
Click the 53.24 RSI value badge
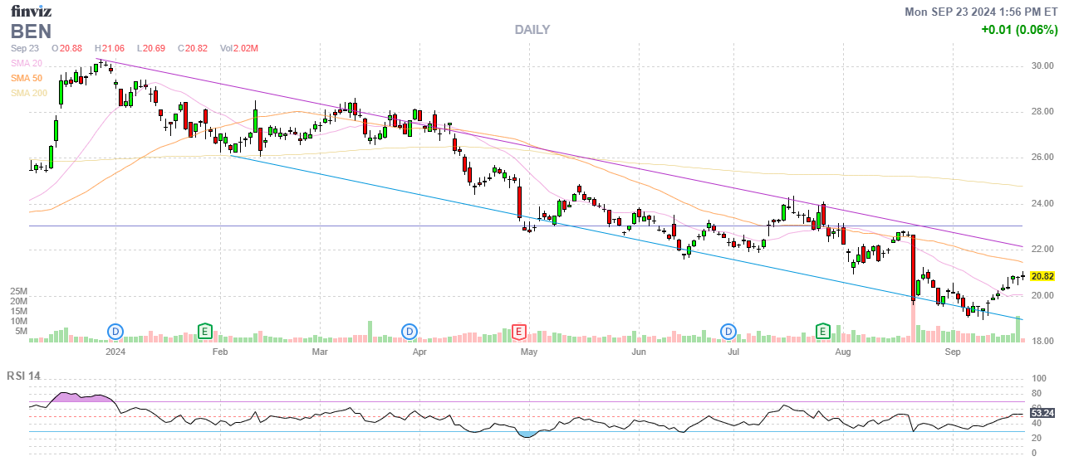(x=1042, y=412)
